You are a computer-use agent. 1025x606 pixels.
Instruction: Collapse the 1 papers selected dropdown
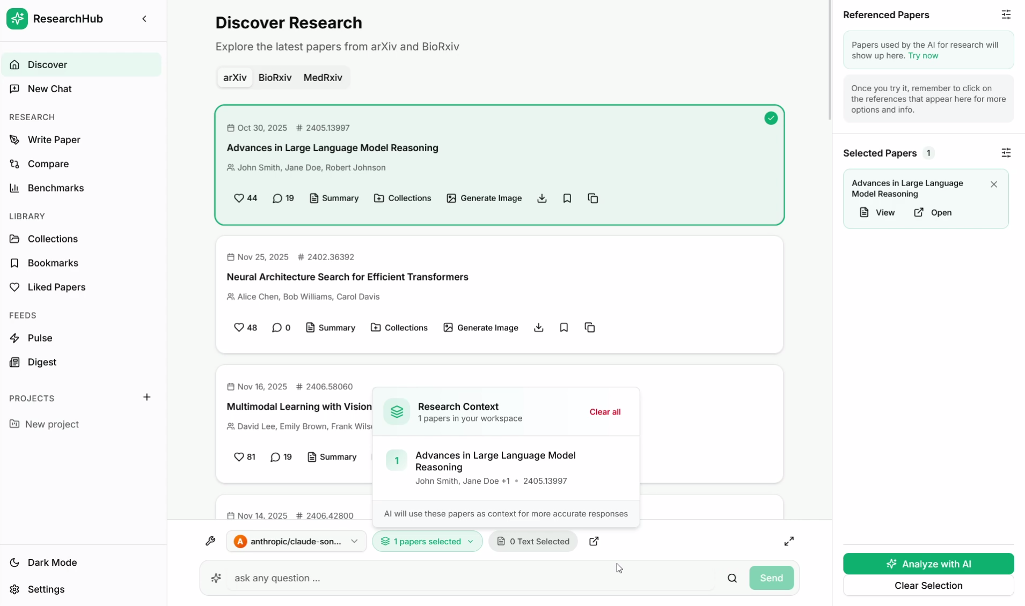tap(427, 541)
